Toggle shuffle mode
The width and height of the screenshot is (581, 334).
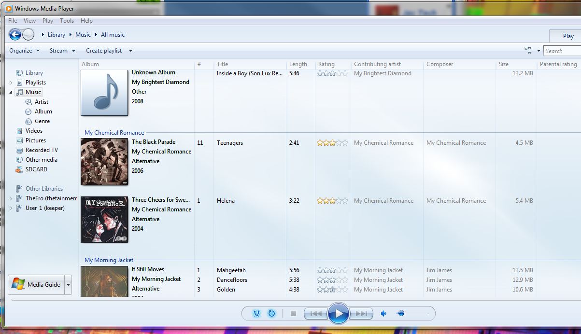pyautogui.click(x=256, y=314)
